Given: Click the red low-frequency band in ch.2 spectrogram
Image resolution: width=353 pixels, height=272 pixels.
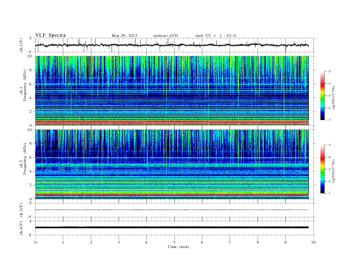Looking at the screenshot, I should [172, 195].
